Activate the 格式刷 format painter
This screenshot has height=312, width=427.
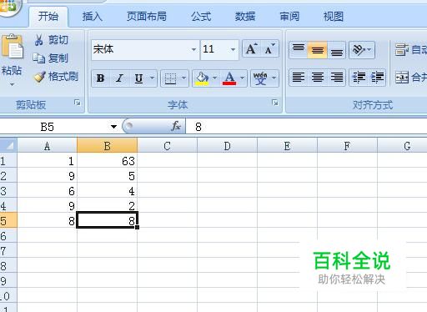point(56,77)
